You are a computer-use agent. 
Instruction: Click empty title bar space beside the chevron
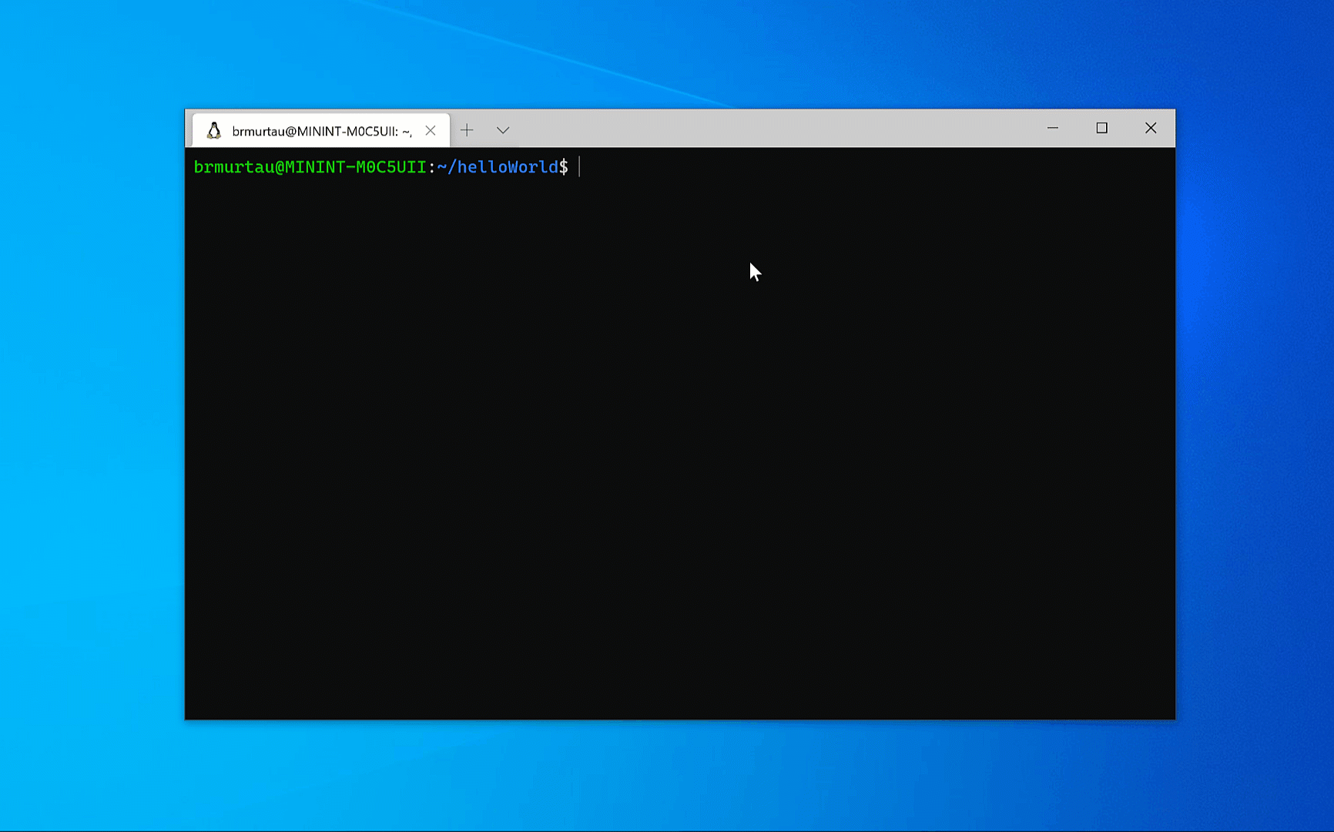pos(770,129)
